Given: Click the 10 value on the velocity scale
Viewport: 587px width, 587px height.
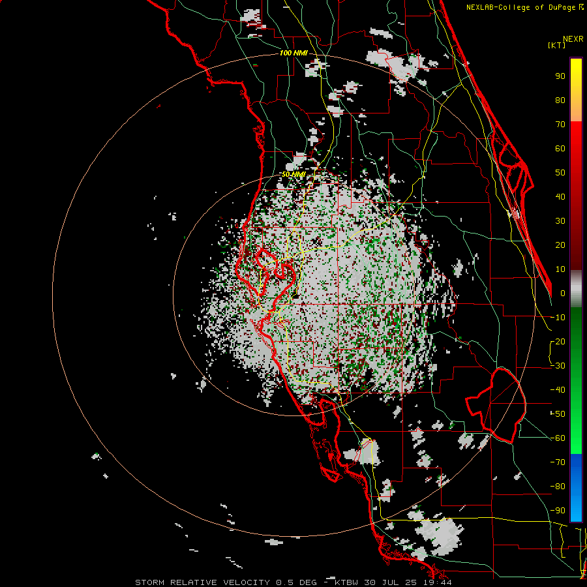Looking at the screenshot, I should [560, 269].
